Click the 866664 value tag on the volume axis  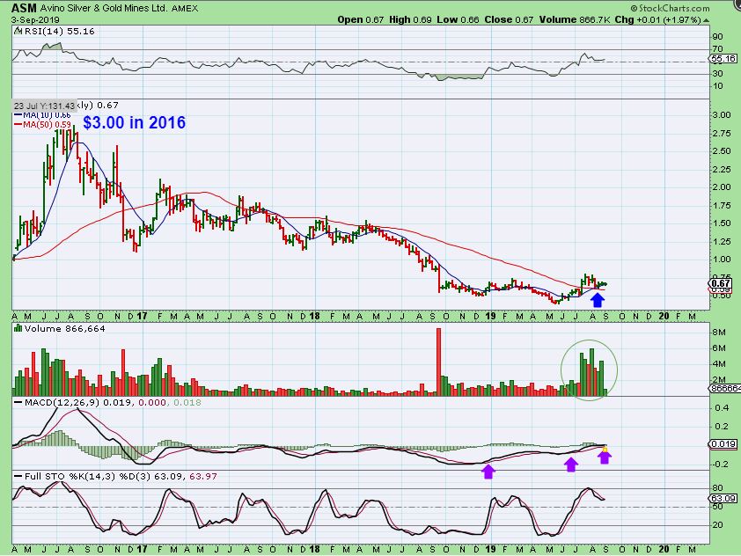725,388
